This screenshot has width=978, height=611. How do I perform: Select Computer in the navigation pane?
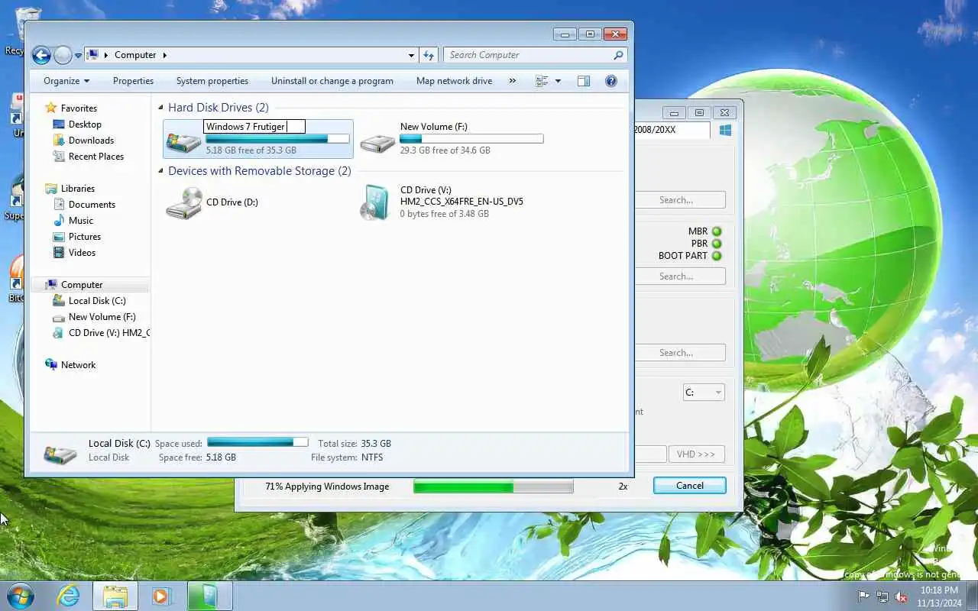point(82,285)
